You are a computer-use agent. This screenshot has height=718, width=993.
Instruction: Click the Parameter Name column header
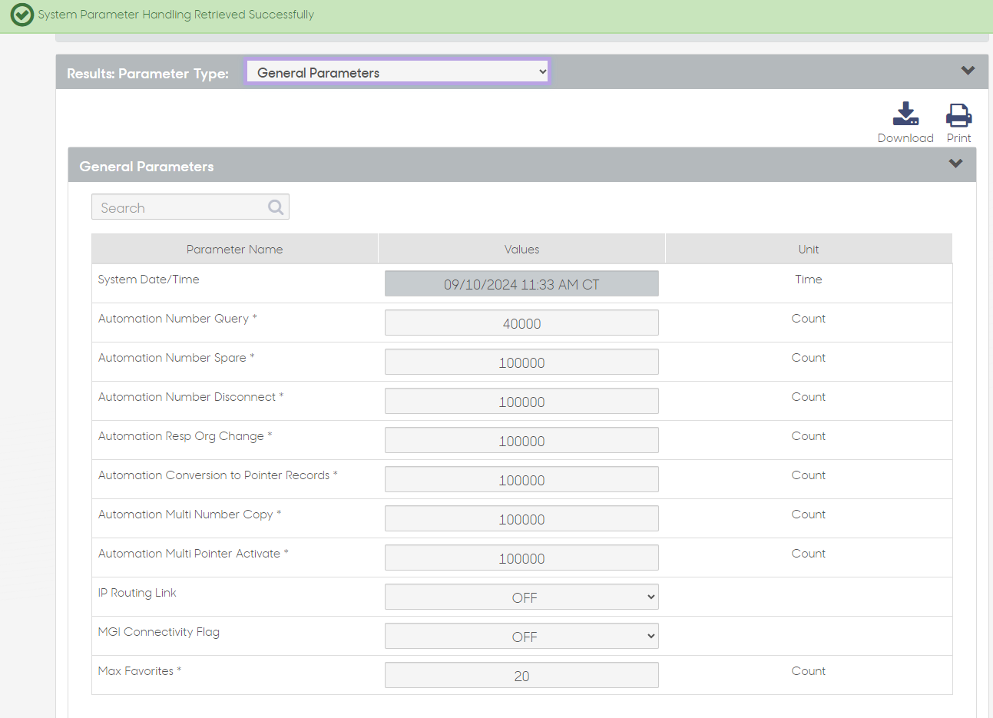click(235, 249)
